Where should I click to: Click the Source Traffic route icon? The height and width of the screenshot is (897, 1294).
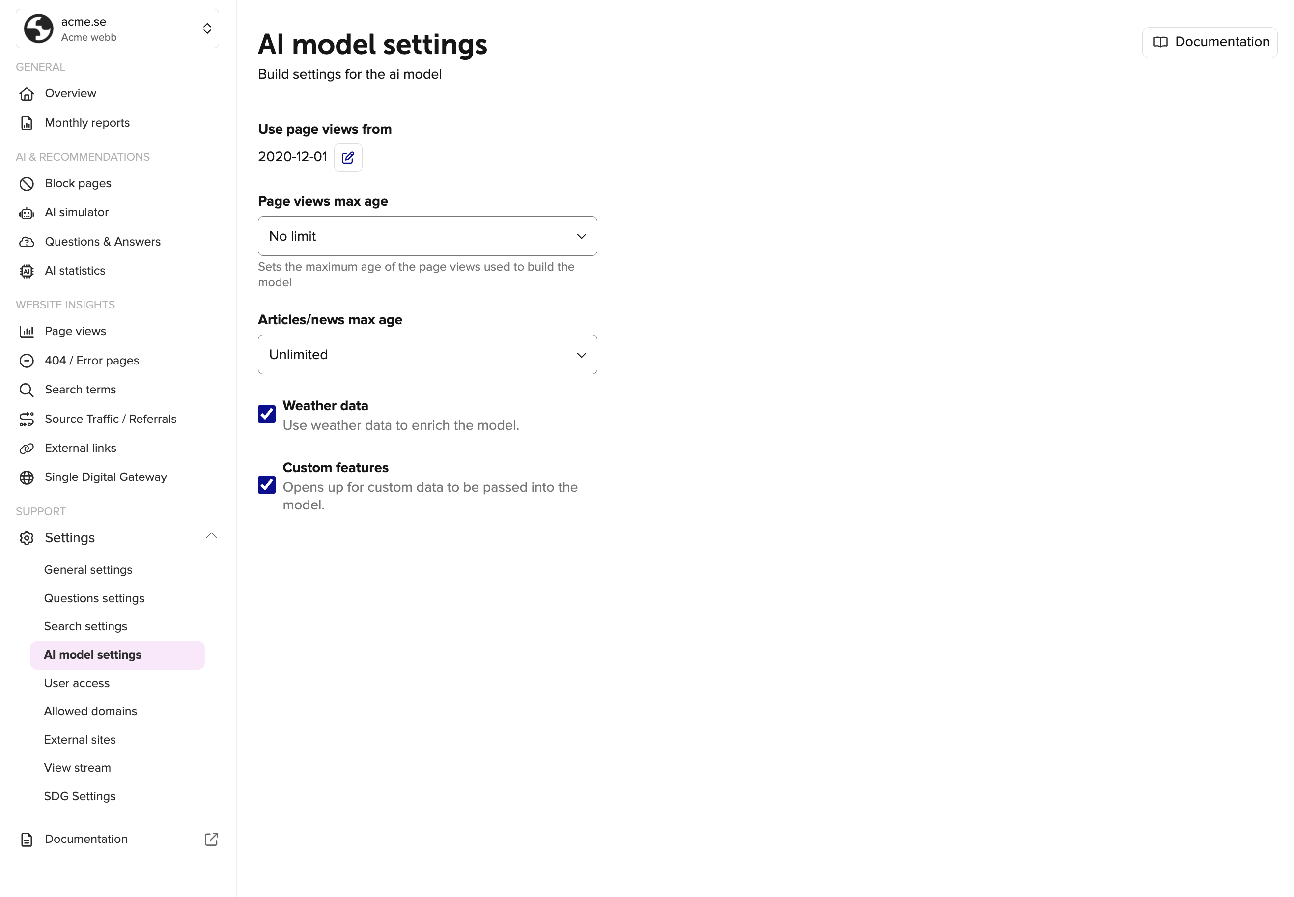tap(27, 420)
